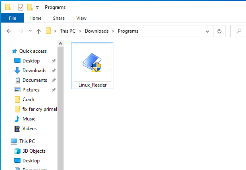Open the File ribbon menu
Screen dimensions: 246x170
click(12, 18)
